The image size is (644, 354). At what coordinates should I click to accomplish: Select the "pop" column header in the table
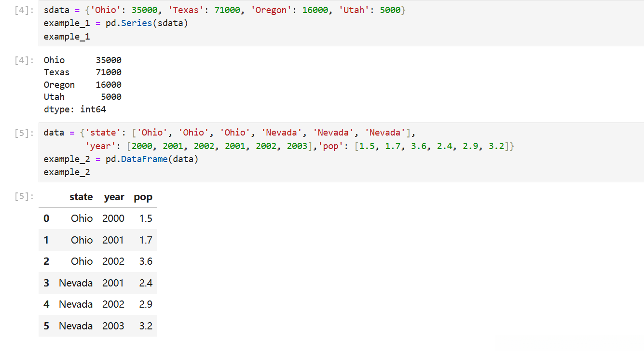pos(143,197)
